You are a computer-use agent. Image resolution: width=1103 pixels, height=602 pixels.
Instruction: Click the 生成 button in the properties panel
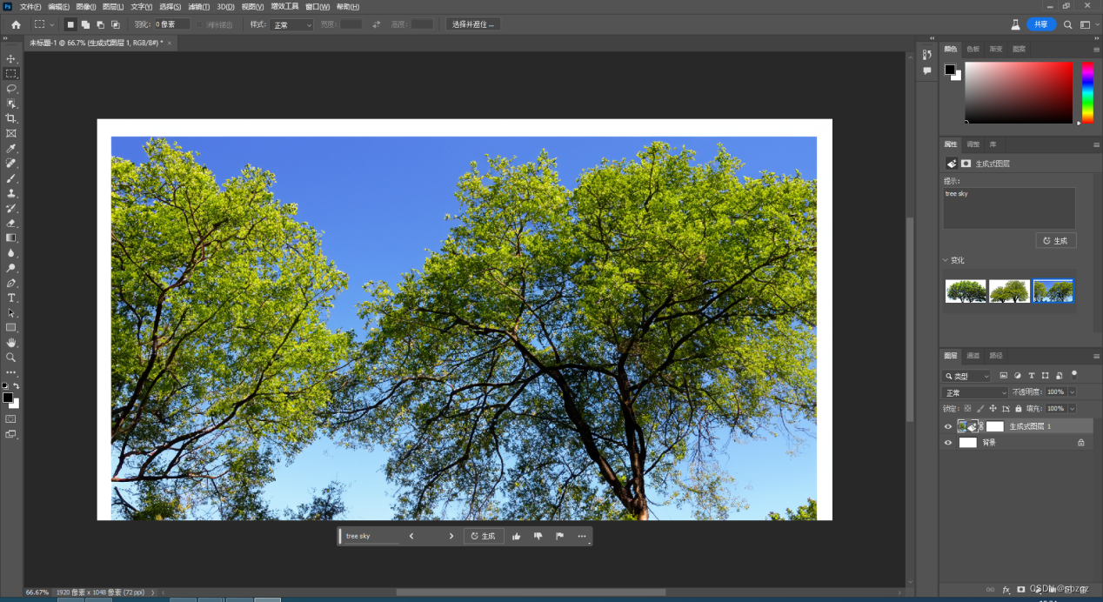tap(1056, 241)
